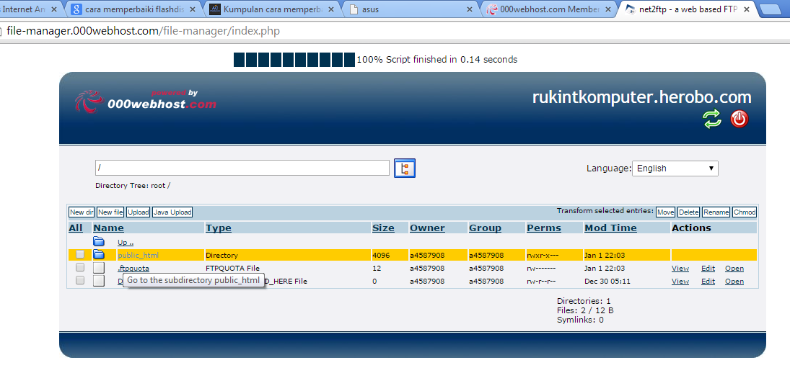790x373 pixels.
Task: Click the rukintkomputer.herobo.com site title
Action: [x=642, y=97]
